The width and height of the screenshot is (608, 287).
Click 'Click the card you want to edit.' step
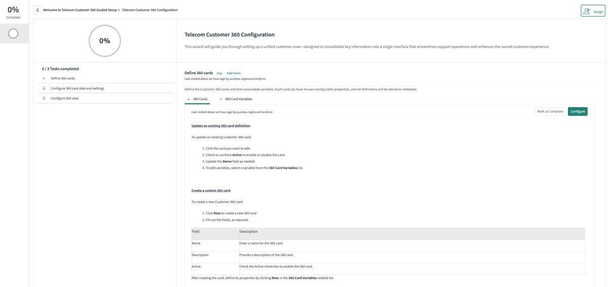(228, 149)
